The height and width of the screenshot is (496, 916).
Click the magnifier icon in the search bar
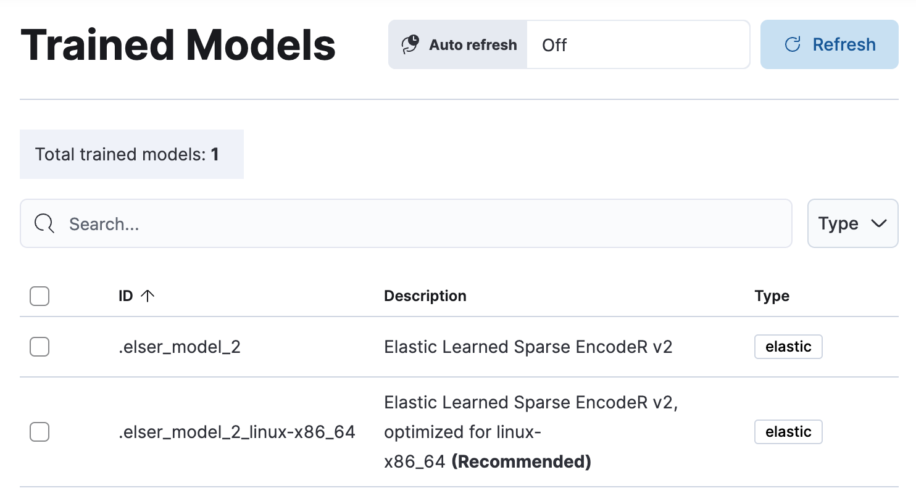(x=44, y=223)
